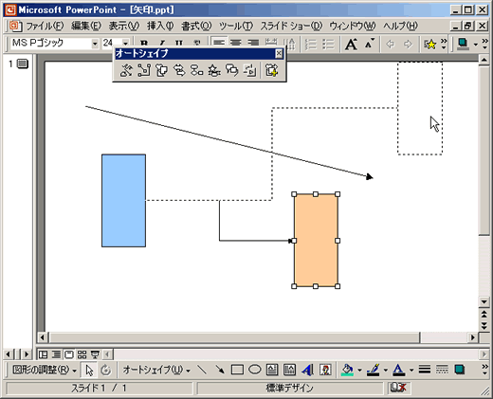Expand the MS Pゴシック font dropdown

coord(95,44)
